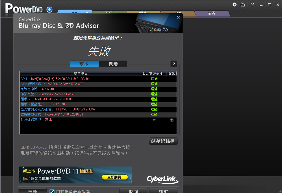Click the PowerDVD logo
Viewport: 282px width, 193px height.
click(24, 8)
